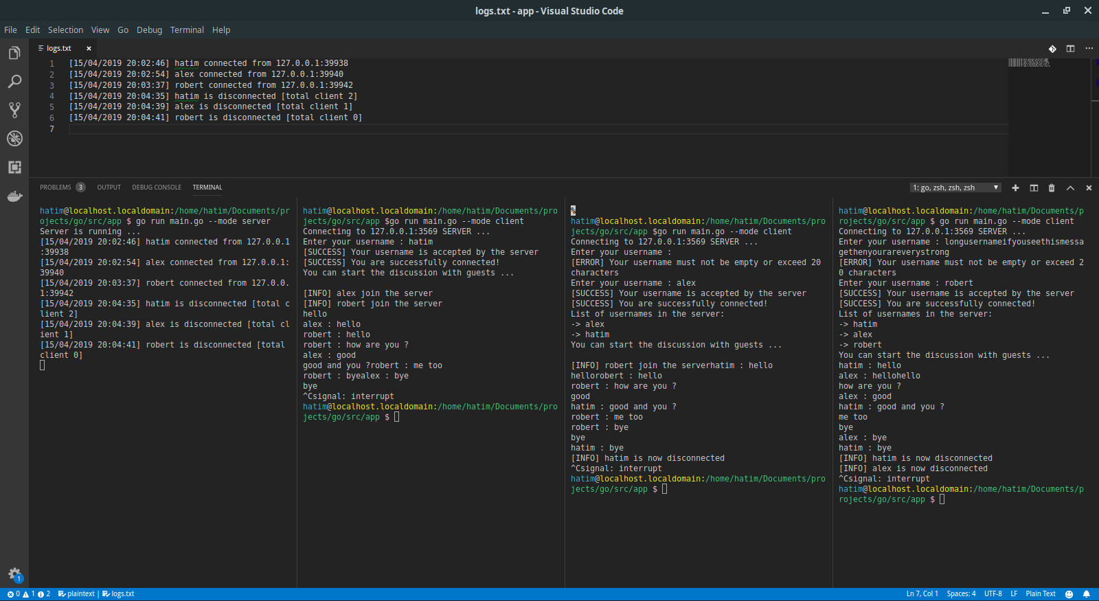Open editor More Actions ellipsis

pos(1089,49)
